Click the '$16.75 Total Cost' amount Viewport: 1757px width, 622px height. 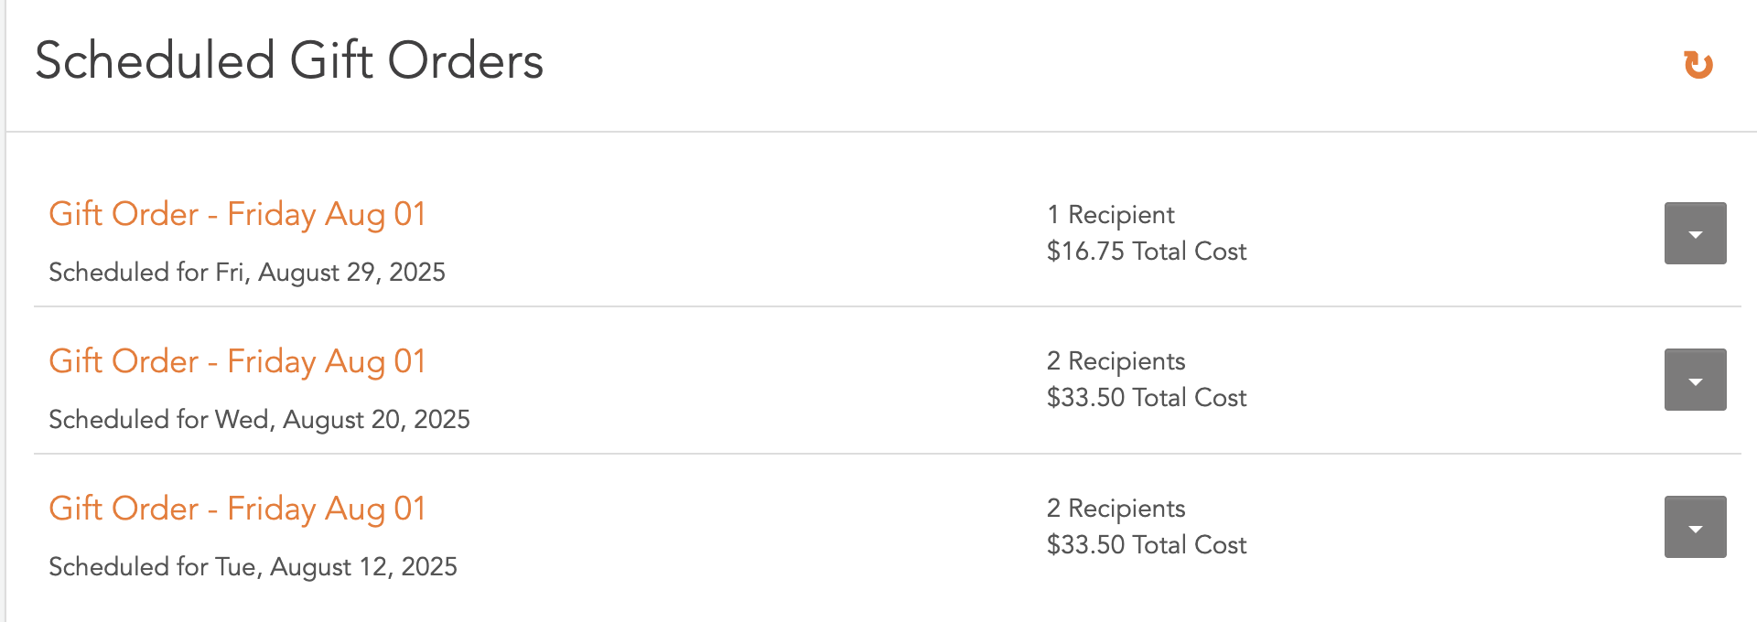point(1147,252)
